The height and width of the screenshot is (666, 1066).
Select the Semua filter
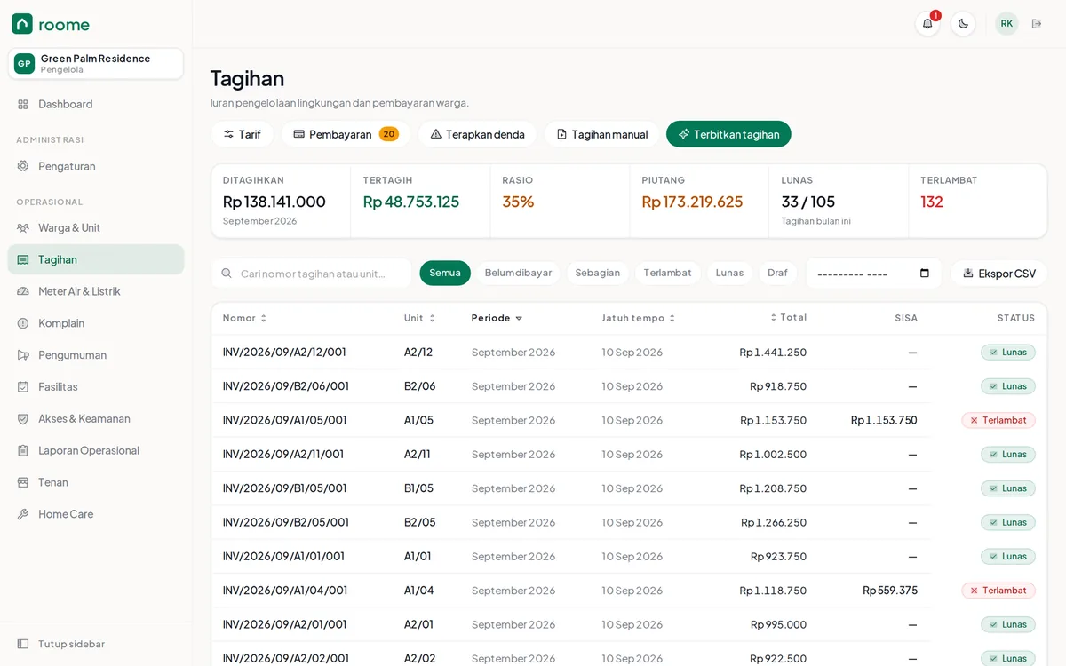pos(445,273)
